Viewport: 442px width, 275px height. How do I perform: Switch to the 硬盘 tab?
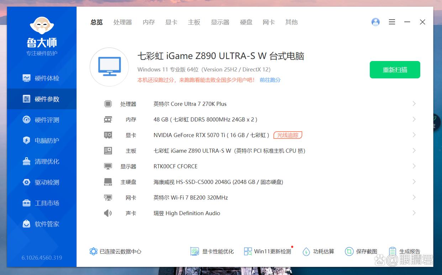coord(246,22)
